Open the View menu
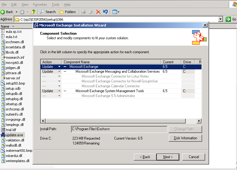237x170 pixels. 25,5
